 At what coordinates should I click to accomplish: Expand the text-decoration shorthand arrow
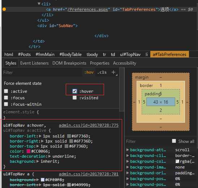coord(49,156)
